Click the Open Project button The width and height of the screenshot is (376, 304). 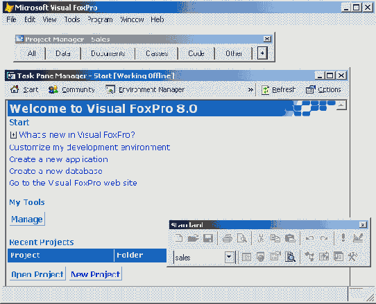(x=37, y=274)
